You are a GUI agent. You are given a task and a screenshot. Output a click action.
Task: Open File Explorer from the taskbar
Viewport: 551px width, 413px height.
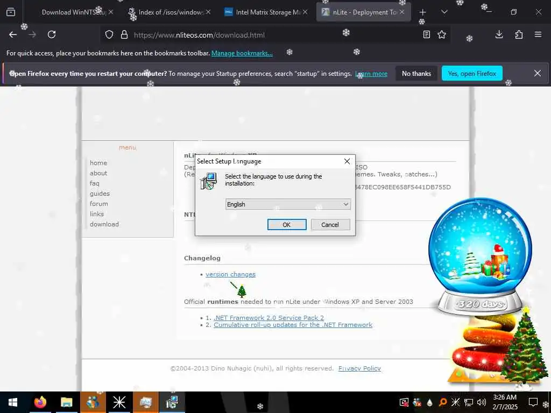coord(66,402)
